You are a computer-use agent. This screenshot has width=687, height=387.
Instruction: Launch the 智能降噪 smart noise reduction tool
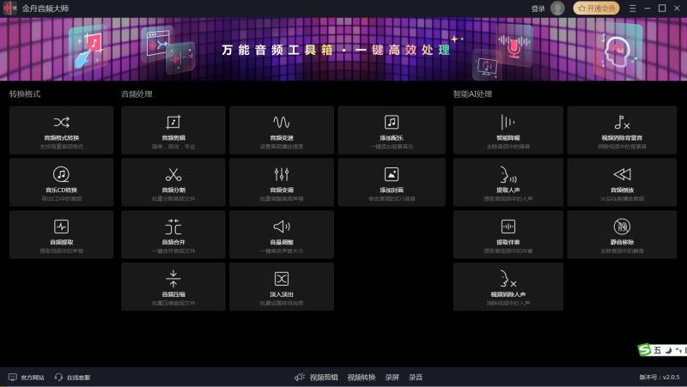click(508, 130)
